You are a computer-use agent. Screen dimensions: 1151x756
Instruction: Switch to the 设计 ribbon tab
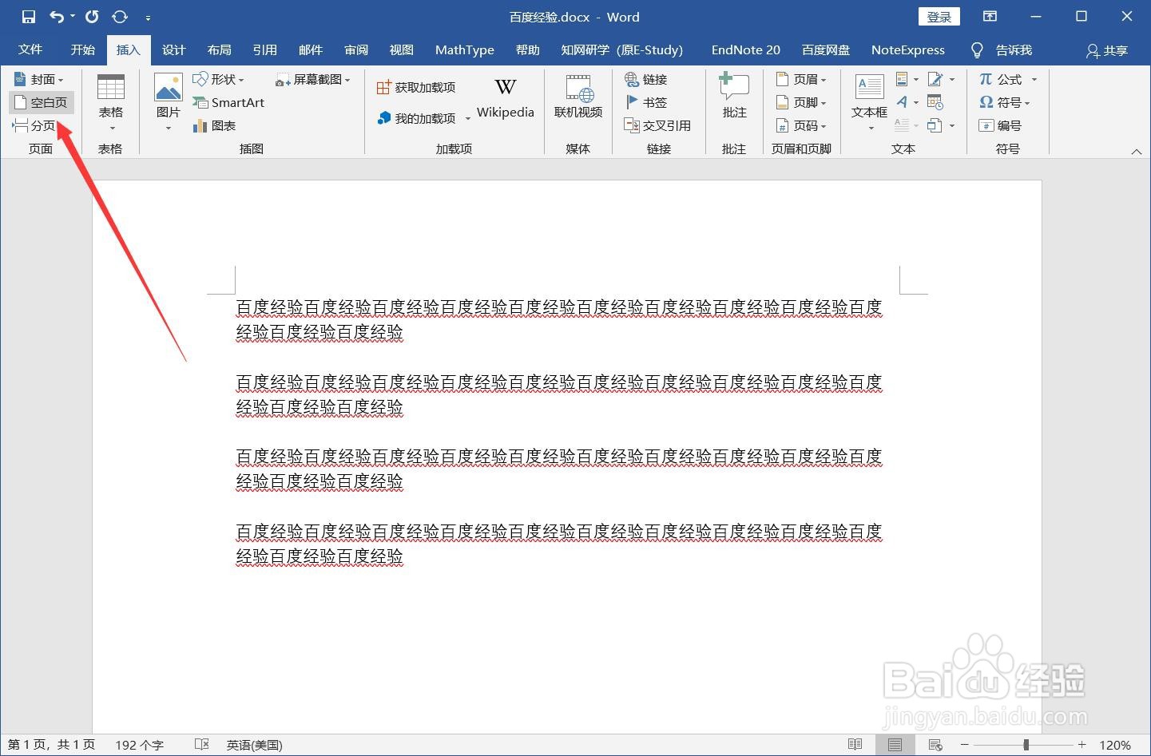pos(173,49)
